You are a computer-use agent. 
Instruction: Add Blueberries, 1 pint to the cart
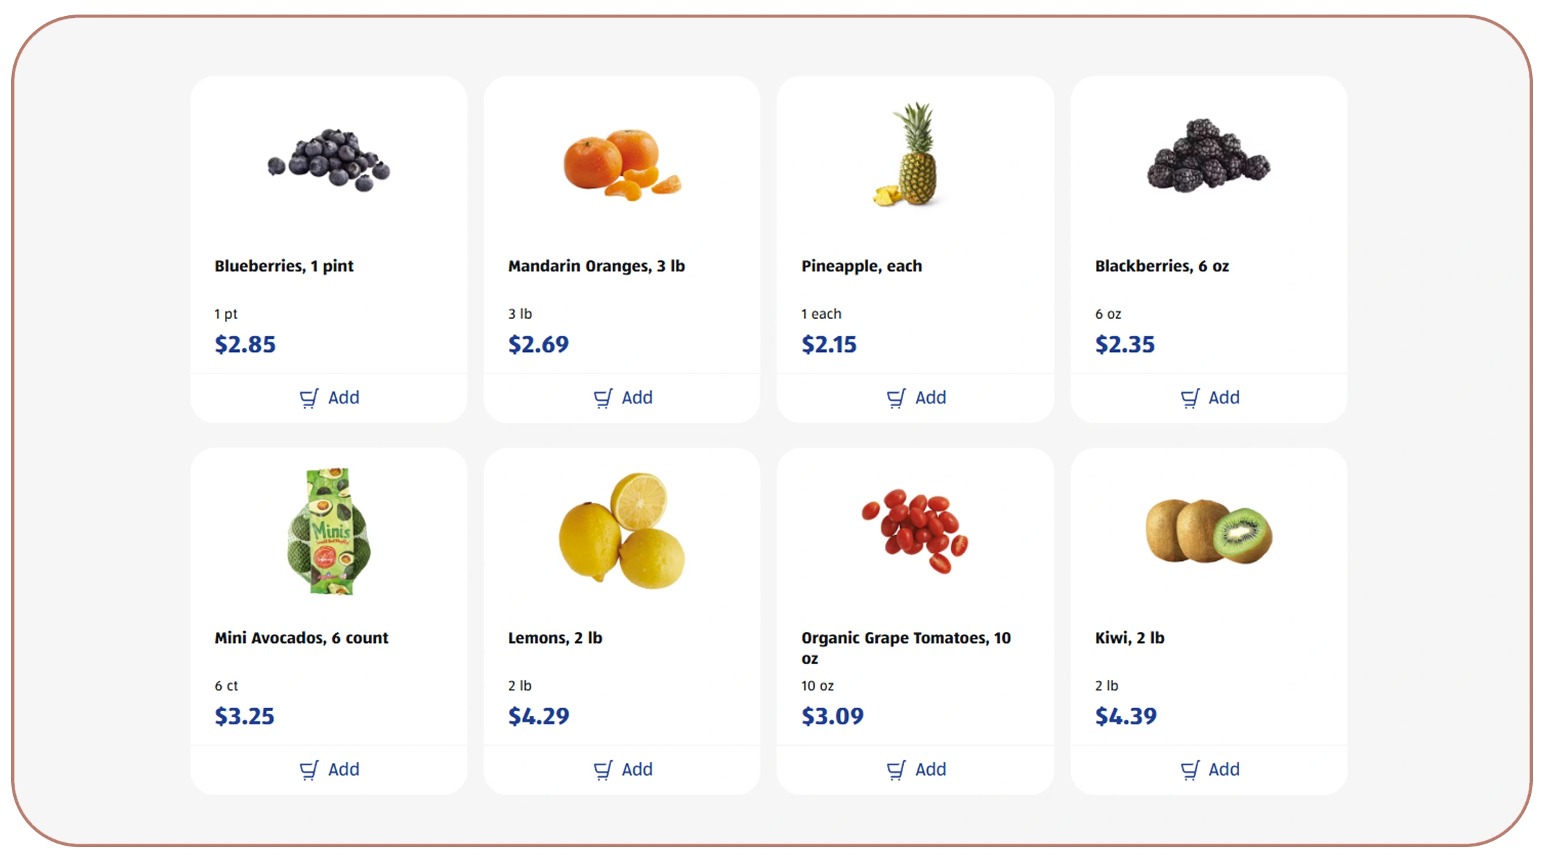(330, 397)
